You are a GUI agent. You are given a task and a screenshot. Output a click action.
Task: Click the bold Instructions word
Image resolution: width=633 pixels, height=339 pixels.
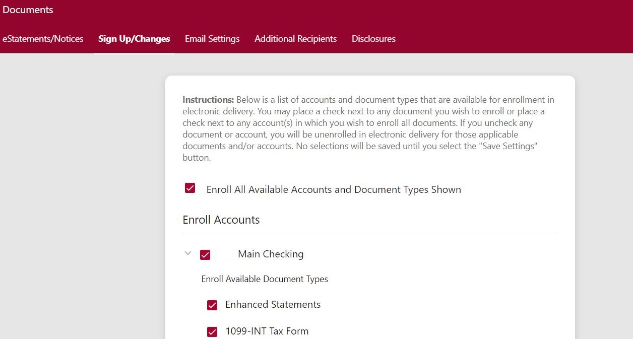pyautogui.click(x=208, y=100)
